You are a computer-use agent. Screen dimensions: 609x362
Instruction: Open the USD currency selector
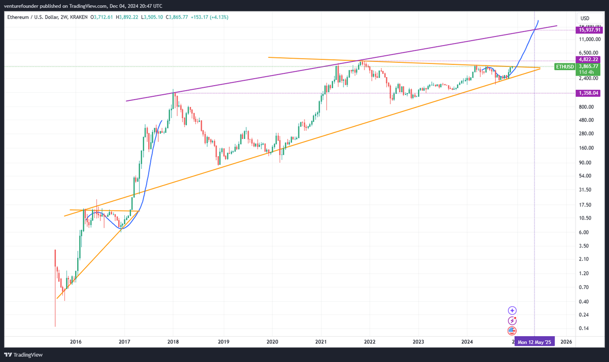586,18
